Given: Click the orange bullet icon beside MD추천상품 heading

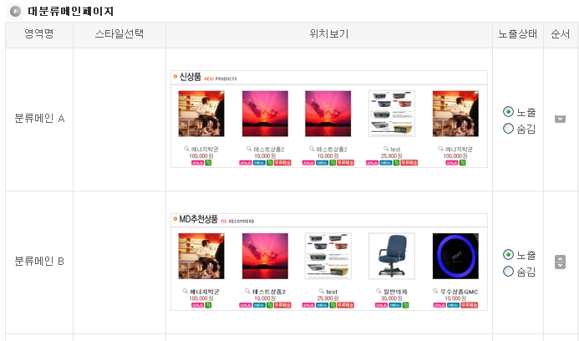Looking at the screenshot, I should click(x=175, y=219).
